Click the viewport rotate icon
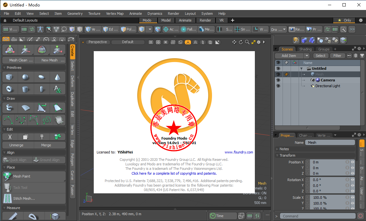Image resolution: width=366 pixels, height=221 pixels. point(241,42)
